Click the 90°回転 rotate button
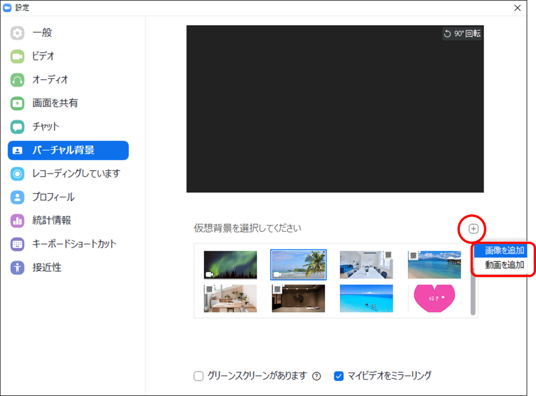Image resolution: width=536 pixels, height=396 pixels. point(462,33)
